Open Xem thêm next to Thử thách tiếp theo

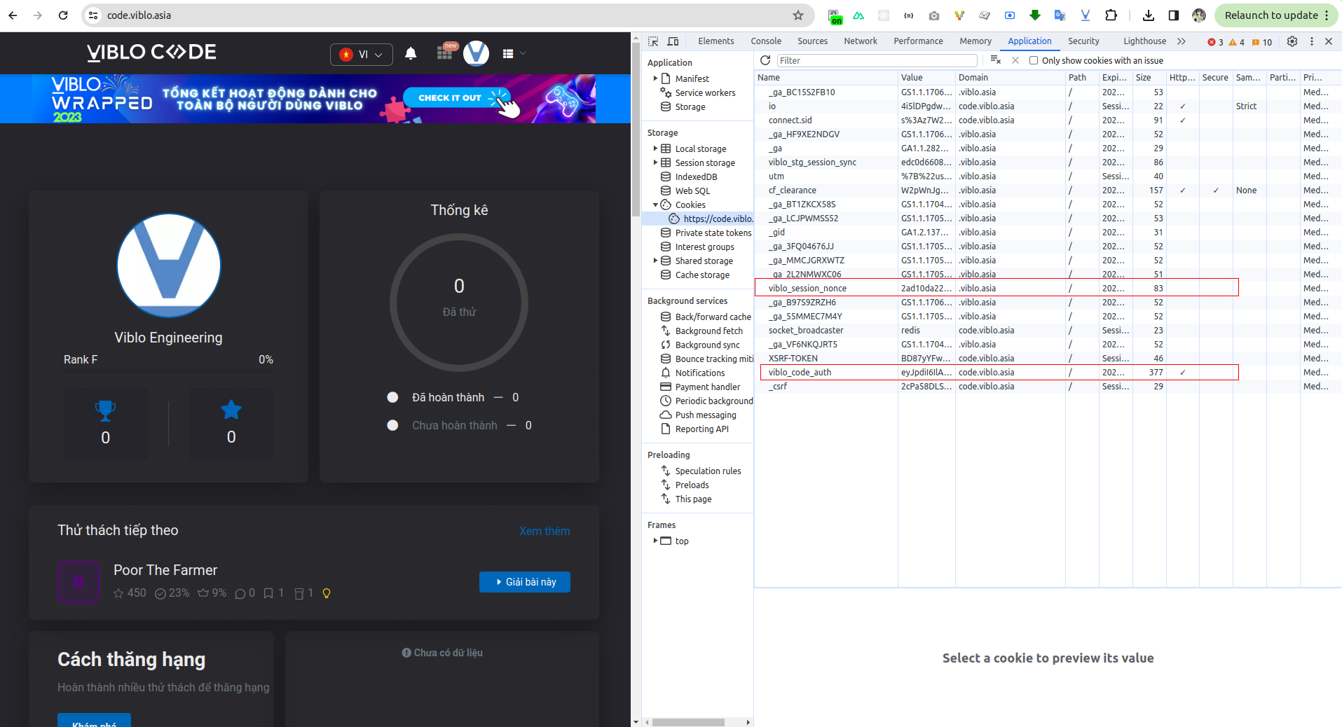click(x=545, y=531)
